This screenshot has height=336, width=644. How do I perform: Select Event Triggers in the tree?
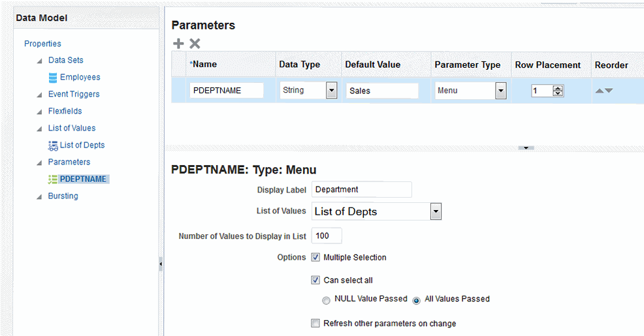74,95
